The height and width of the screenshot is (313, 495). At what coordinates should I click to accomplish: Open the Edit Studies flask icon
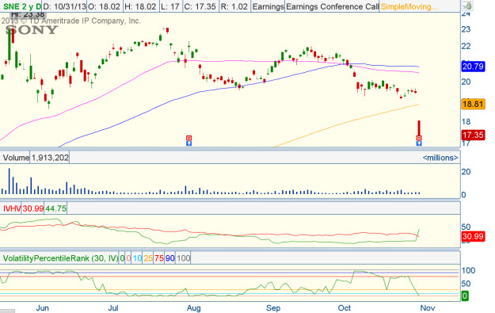467,6
